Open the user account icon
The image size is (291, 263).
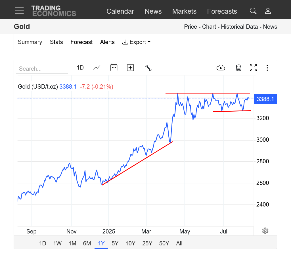(268, 11)
